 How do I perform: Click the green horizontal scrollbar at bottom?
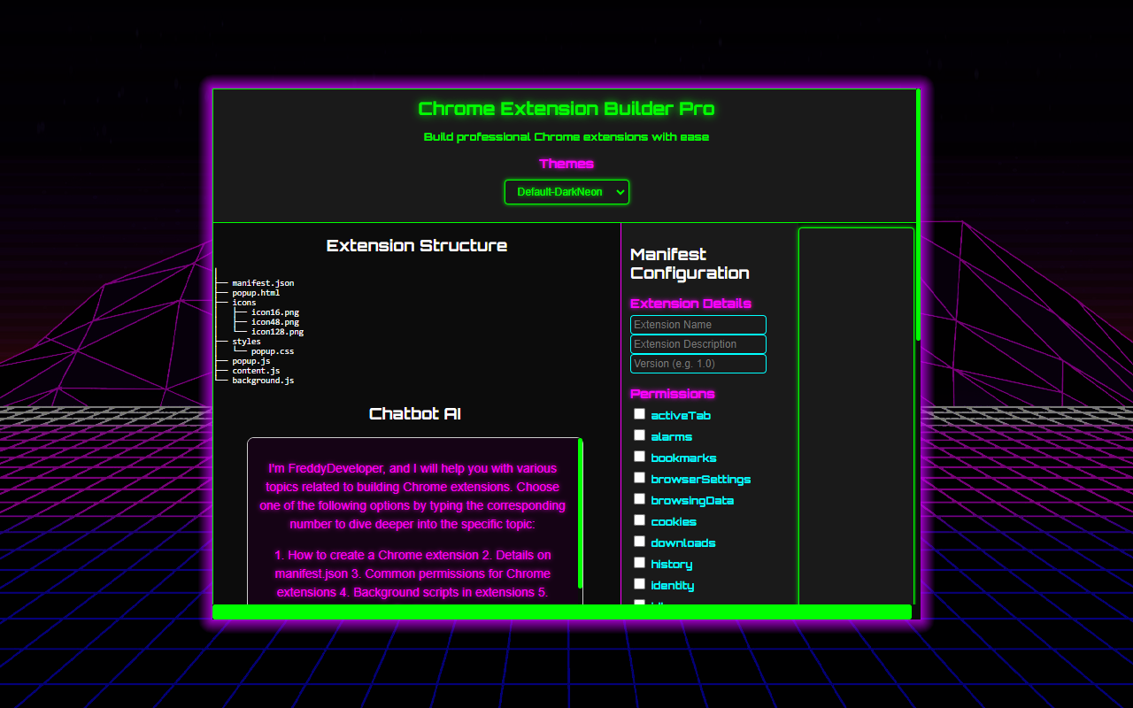tap(562, 612)
